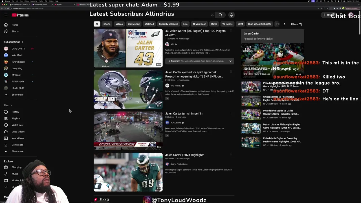Open options menu for 2024 Highlights video
This screenshot has width=361, height=203.
[x=231, y=155]
